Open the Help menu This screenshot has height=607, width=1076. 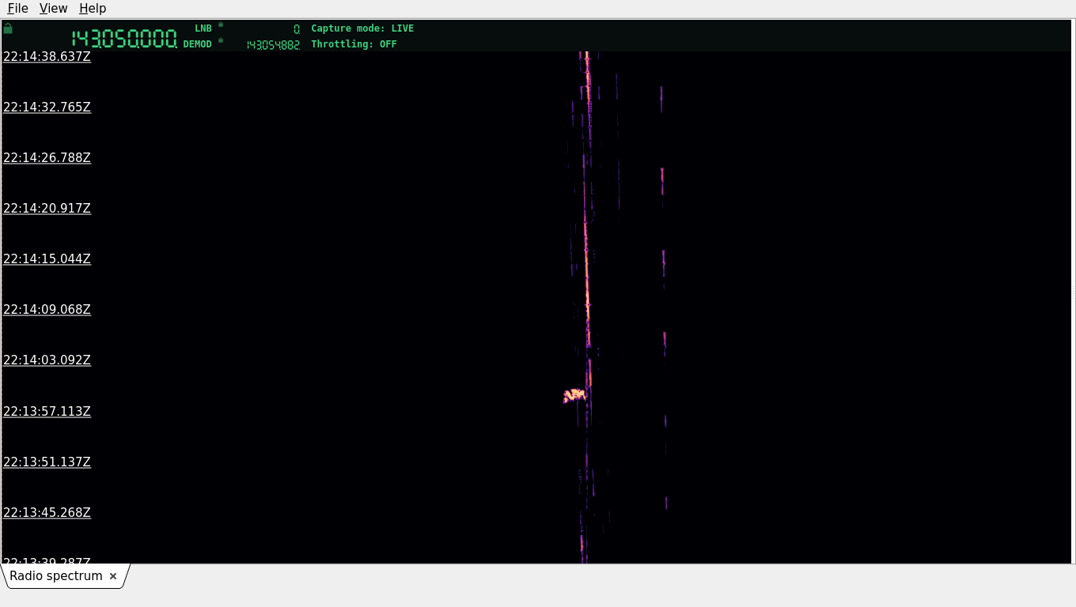pyautogui.click(x=93, y=8)
